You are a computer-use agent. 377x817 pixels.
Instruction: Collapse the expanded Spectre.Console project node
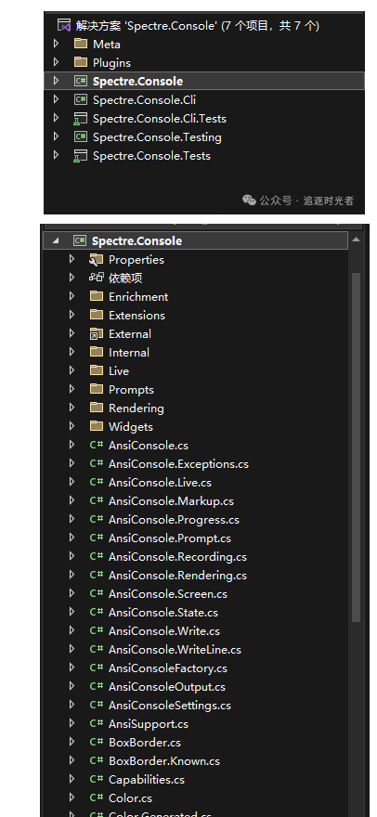(56, 240)
